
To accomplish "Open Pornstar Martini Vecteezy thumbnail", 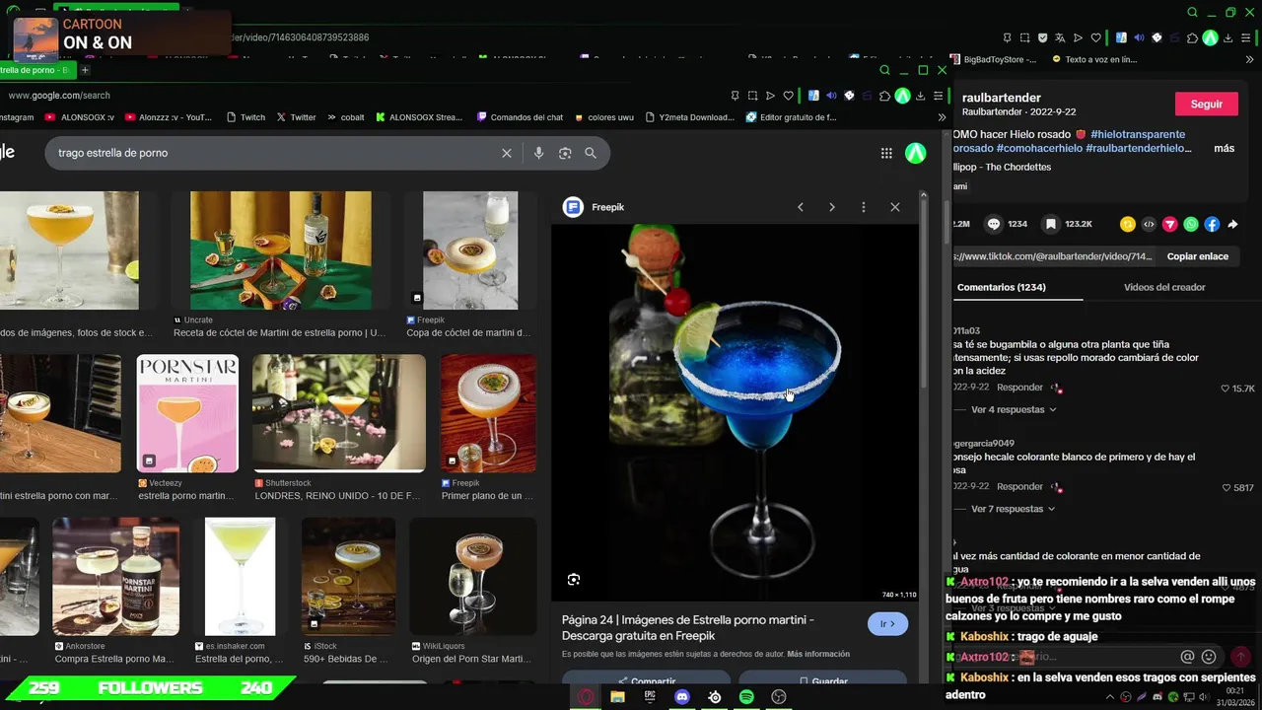I will pos(187,413).
